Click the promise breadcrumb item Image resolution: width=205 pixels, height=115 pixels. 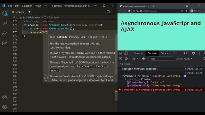click(34, 17)
